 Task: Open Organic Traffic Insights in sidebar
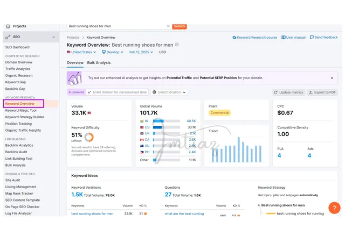[x=23, y=131]
